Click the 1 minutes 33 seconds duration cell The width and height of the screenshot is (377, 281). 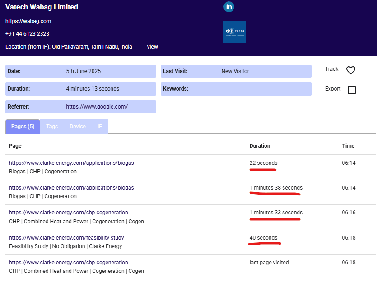pos(276,213)
